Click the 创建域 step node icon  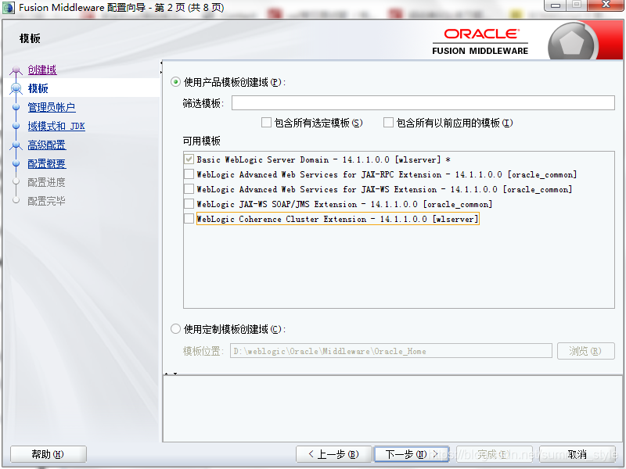pyautogui.click(x=16, y=70)
